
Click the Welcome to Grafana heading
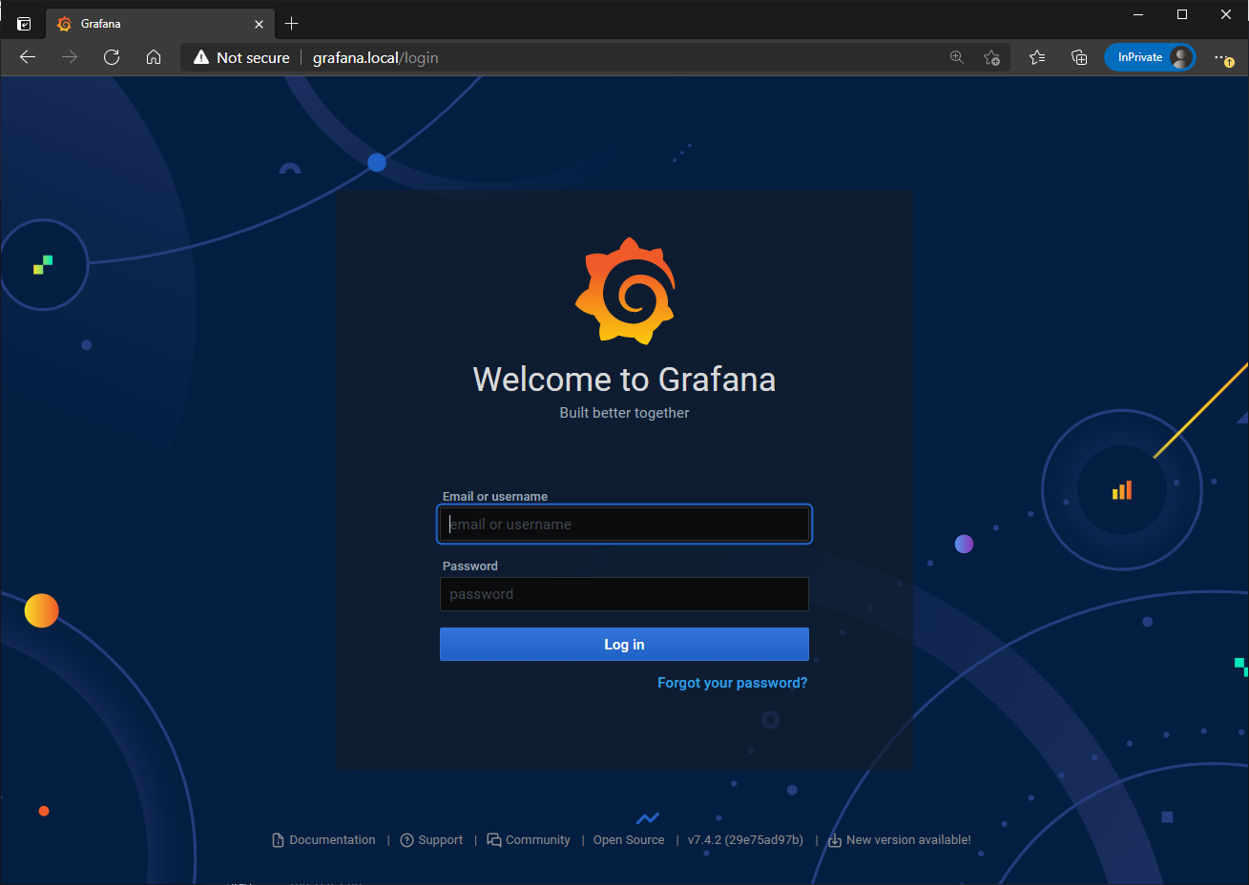(x=625, y=380)
